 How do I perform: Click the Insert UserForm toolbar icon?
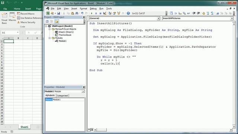click(x=52, y=13)
